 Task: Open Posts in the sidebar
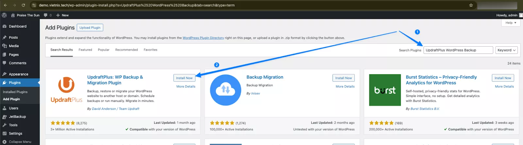click(13, 37)
